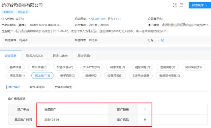This screenshot has height=128, width=211.
Task: Switch to the 职场人脉(0) tab
Action: coord(60,56)
